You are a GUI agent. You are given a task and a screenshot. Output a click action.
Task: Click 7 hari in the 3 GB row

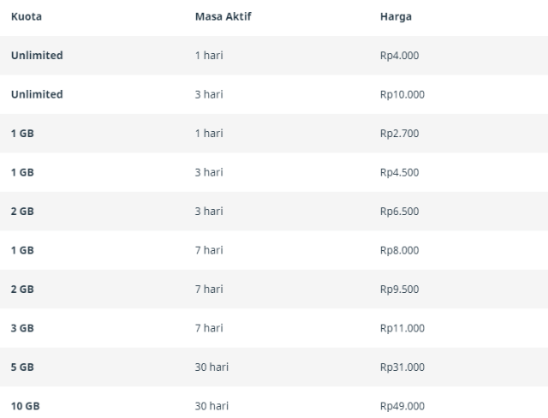point(209,328)
